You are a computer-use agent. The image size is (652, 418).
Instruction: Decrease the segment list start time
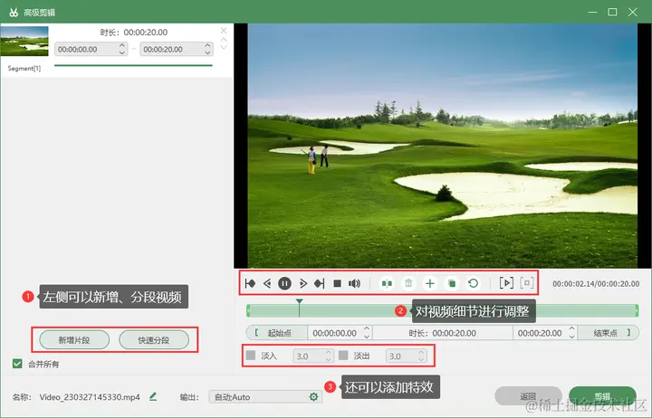[122, 52]
